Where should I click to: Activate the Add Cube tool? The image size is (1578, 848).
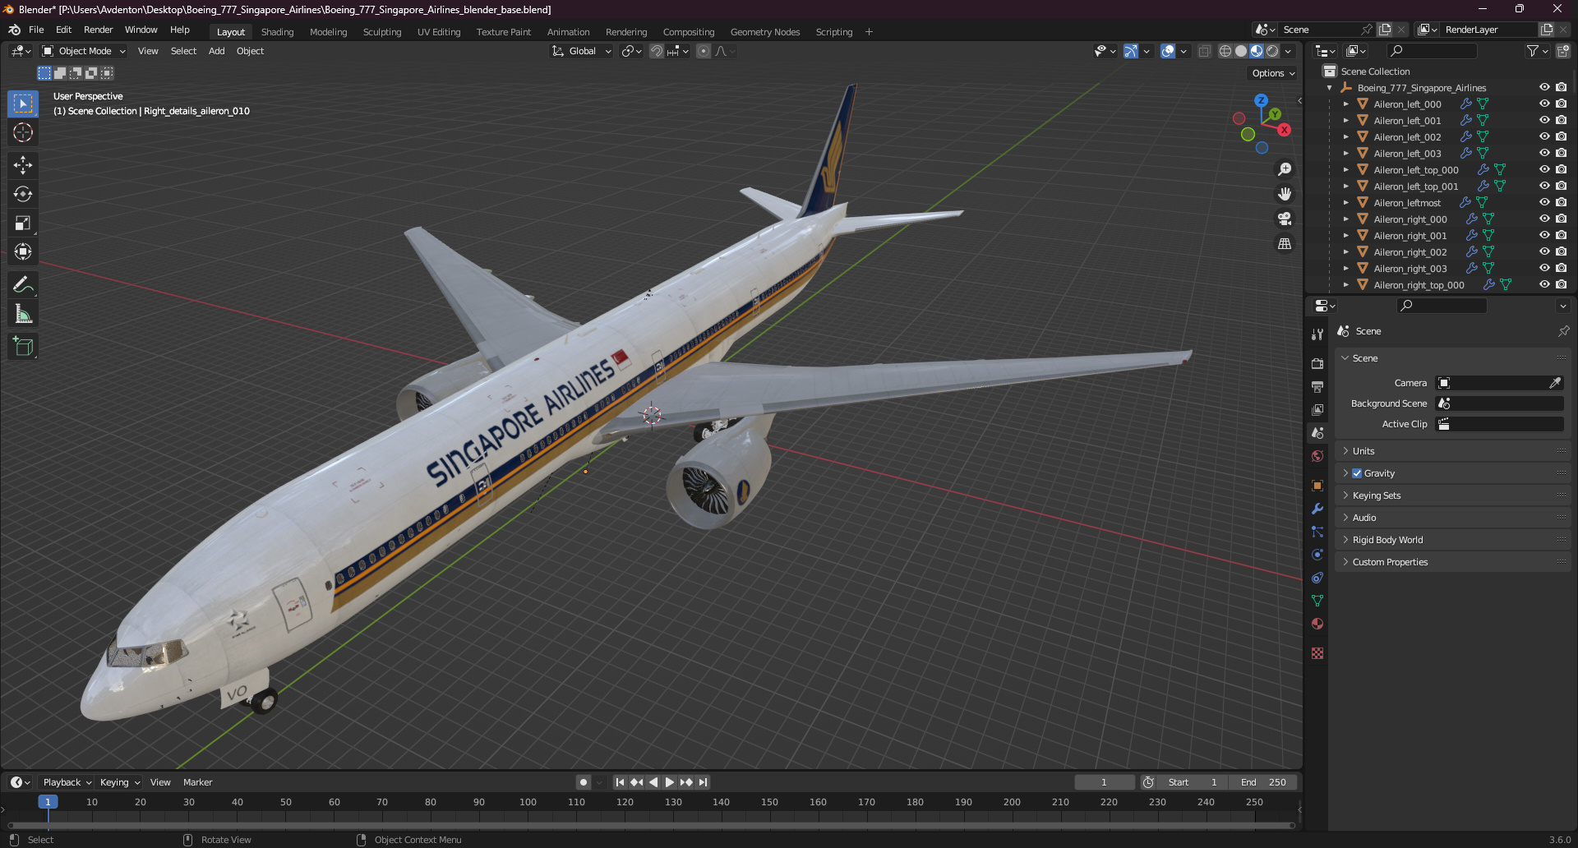23,347
